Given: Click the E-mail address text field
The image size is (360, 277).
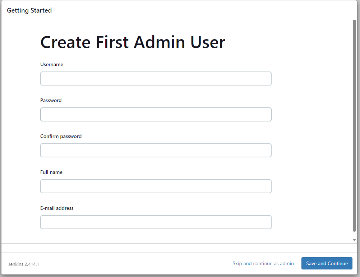Looking at the screenshot, I should [x=156, y=222].
